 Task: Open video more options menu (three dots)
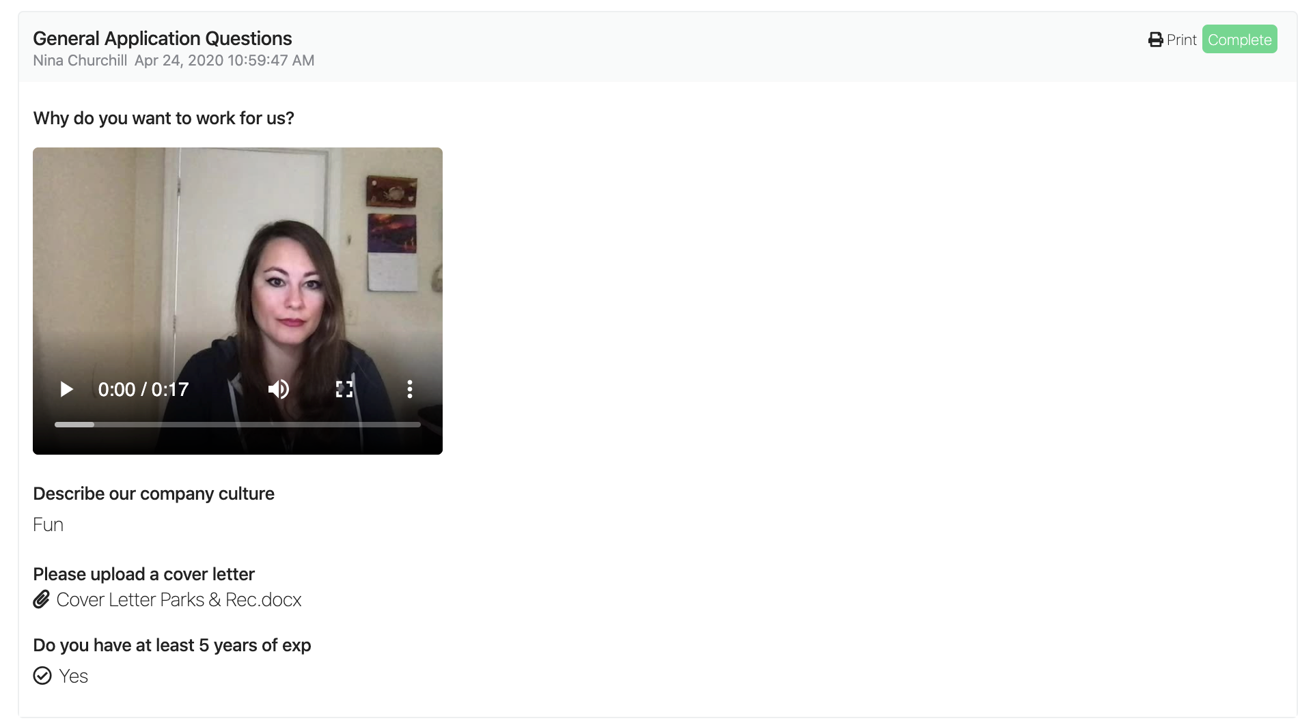(x=410, y=389)
